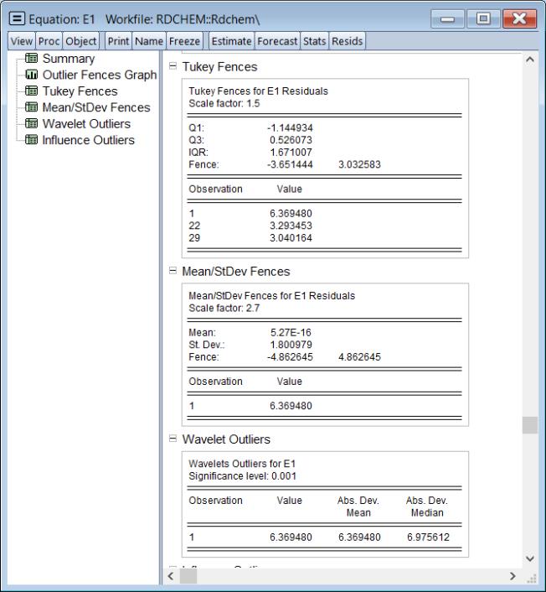Click the Wavelet Outliers table icon
The image size is (546, 592).
[x=33, y=124]
